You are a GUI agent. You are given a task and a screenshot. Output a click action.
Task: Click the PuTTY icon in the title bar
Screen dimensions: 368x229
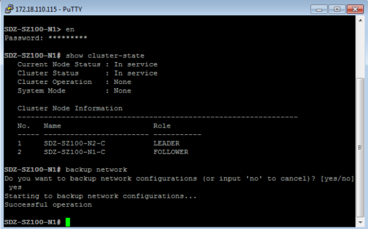pos(9,9)
